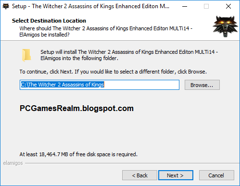Screen dimensions: 240x186
Task: Click the free disk space requirement text
Action: (78, 154)
